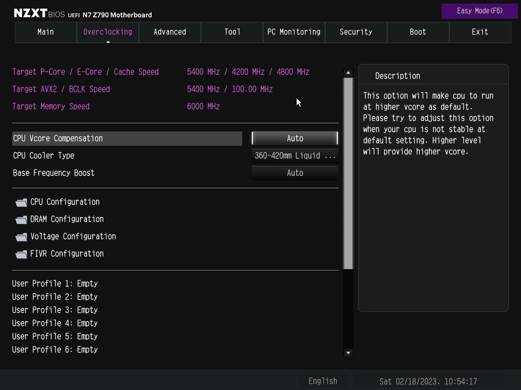Select the CPU Vcore Compensation Auto dropdown
This screenshot has width=521, height=390.
pos(295,138)
